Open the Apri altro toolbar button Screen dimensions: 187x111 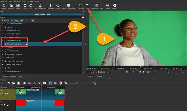coord(11,6)
